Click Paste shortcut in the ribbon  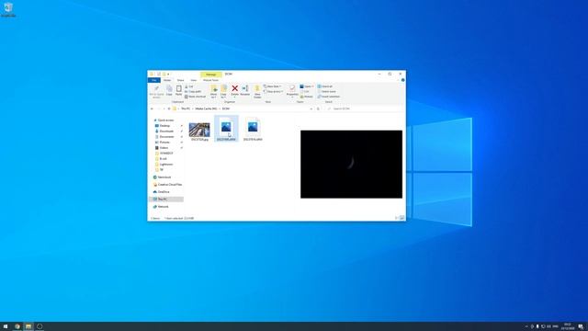pyautogui.click(x=195, y=97)
